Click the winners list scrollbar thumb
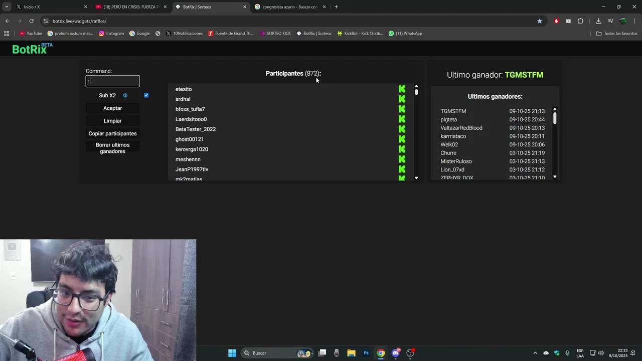The height and width of the screenshot is (361, 642). click(x=555, y=118)
